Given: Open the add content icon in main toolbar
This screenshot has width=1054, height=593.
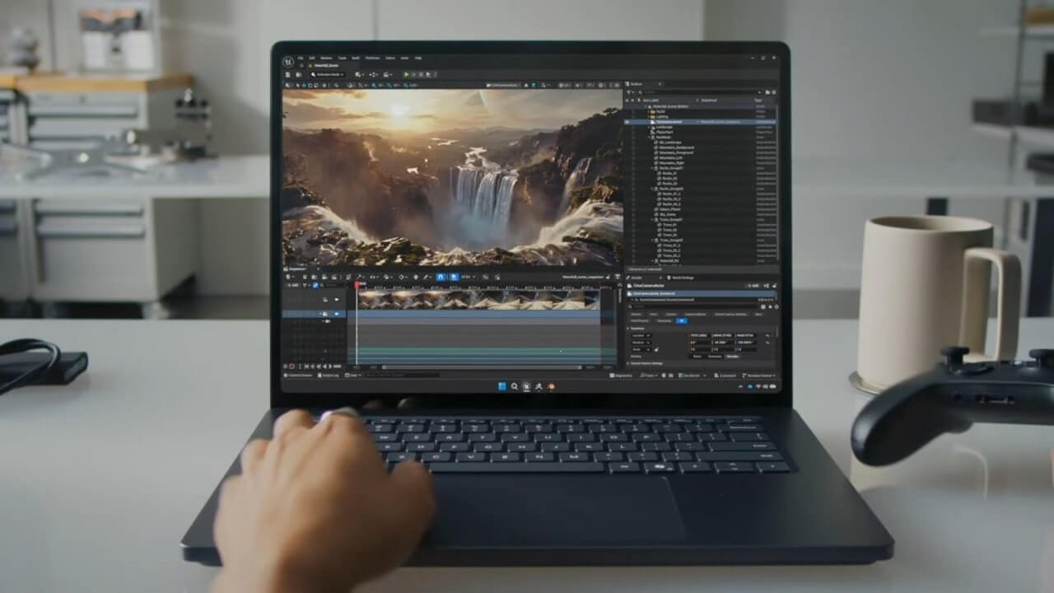Looking at the screenshot, I should [359, 75].
